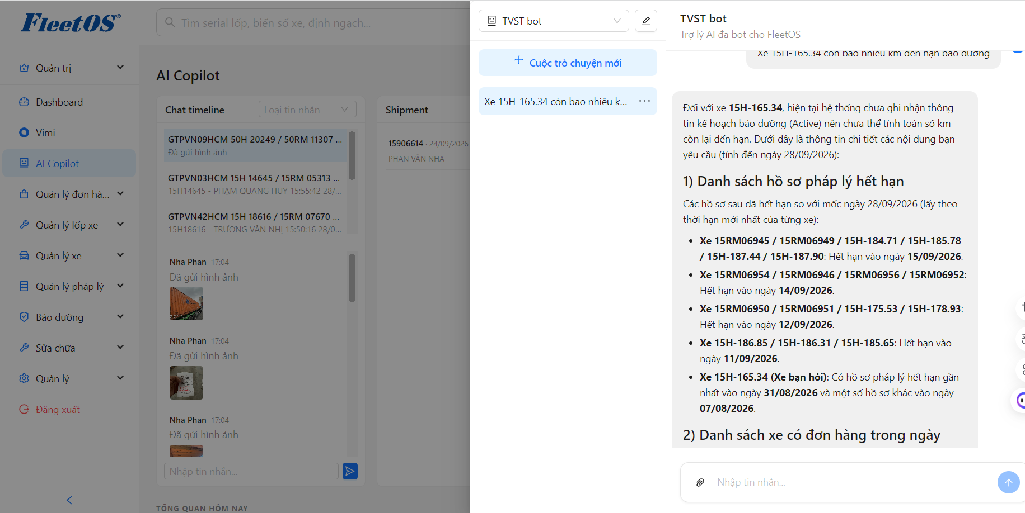Click the round send arrow button in chat
Image resolution: width=1025 pixels, height=513 pixels.
click(1008, 482)
